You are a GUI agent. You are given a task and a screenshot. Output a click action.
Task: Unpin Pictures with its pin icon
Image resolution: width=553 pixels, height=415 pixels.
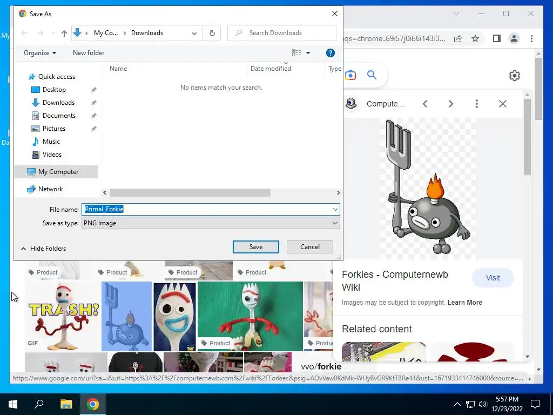[x=94, y=129]
